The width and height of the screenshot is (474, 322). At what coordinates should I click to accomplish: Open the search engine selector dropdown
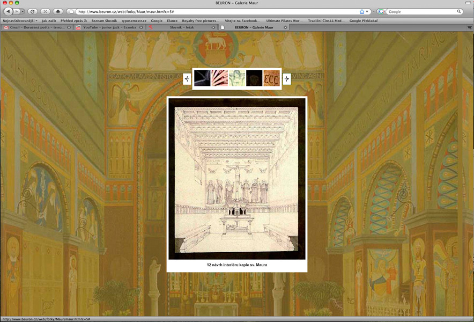[382, 11]
